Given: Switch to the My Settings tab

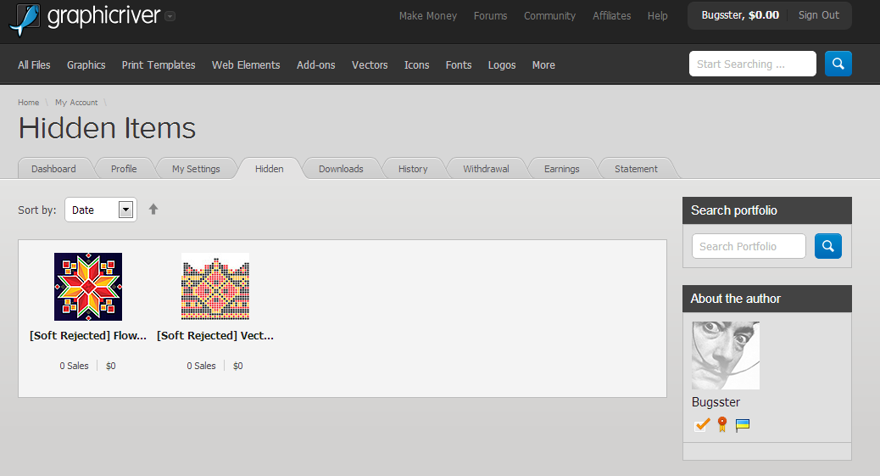Looking at the screenshot, I should [x=196, y=169].
